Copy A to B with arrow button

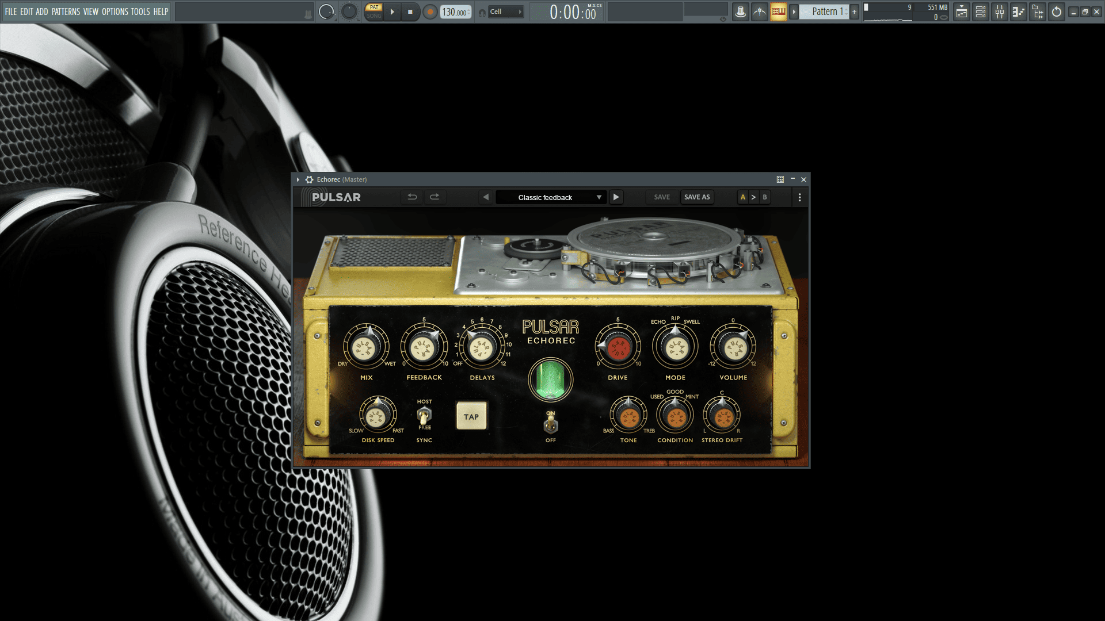pyautogui.click(x=753, y=197)
